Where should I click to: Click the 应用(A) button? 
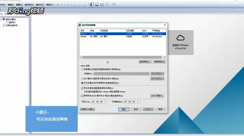tap(148, 109)
